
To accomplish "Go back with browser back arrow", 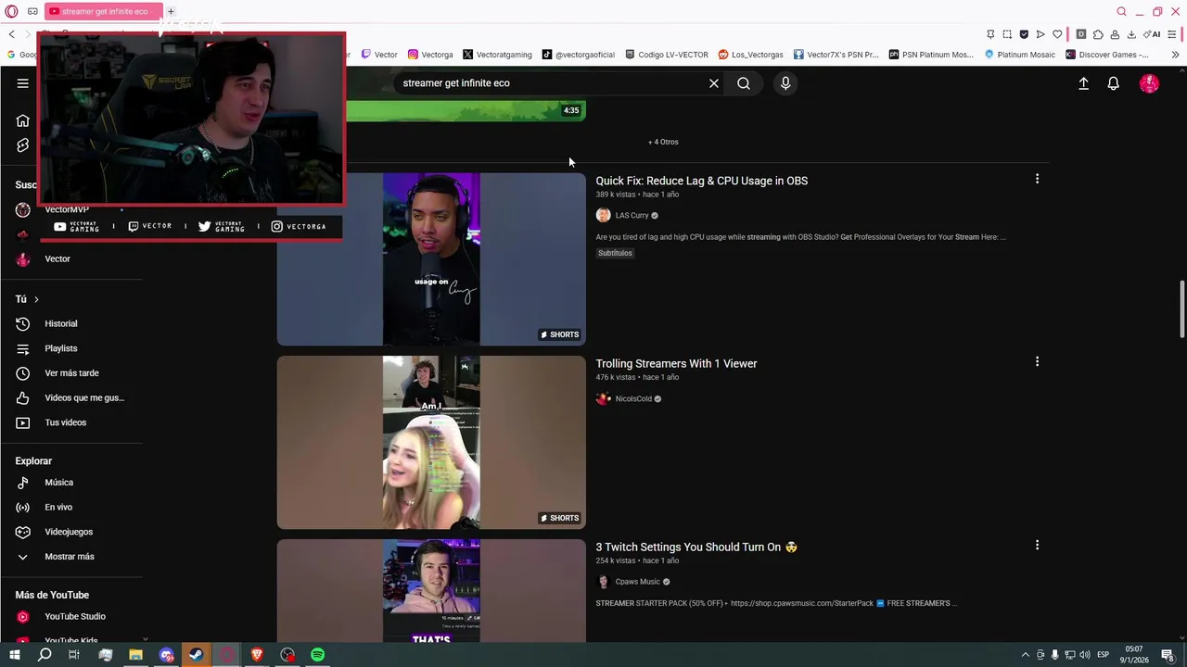I will 11,34.
